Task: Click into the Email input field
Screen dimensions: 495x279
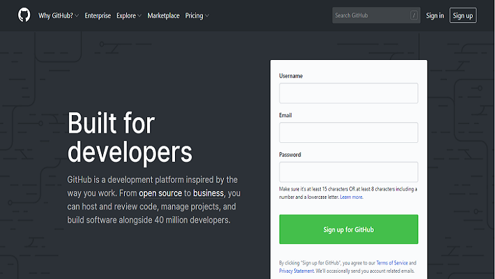Action: pos(348,133)
